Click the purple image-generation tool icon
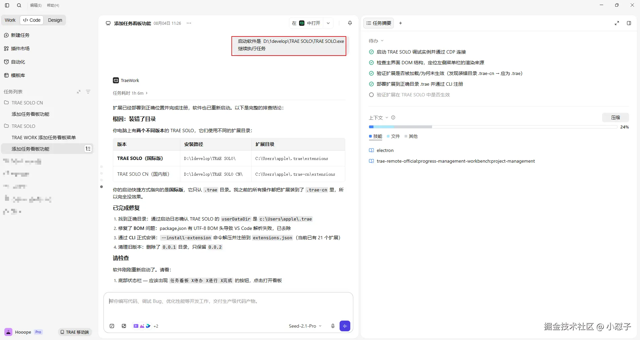The height and width of the screenshot is (340, 640). 142,326
